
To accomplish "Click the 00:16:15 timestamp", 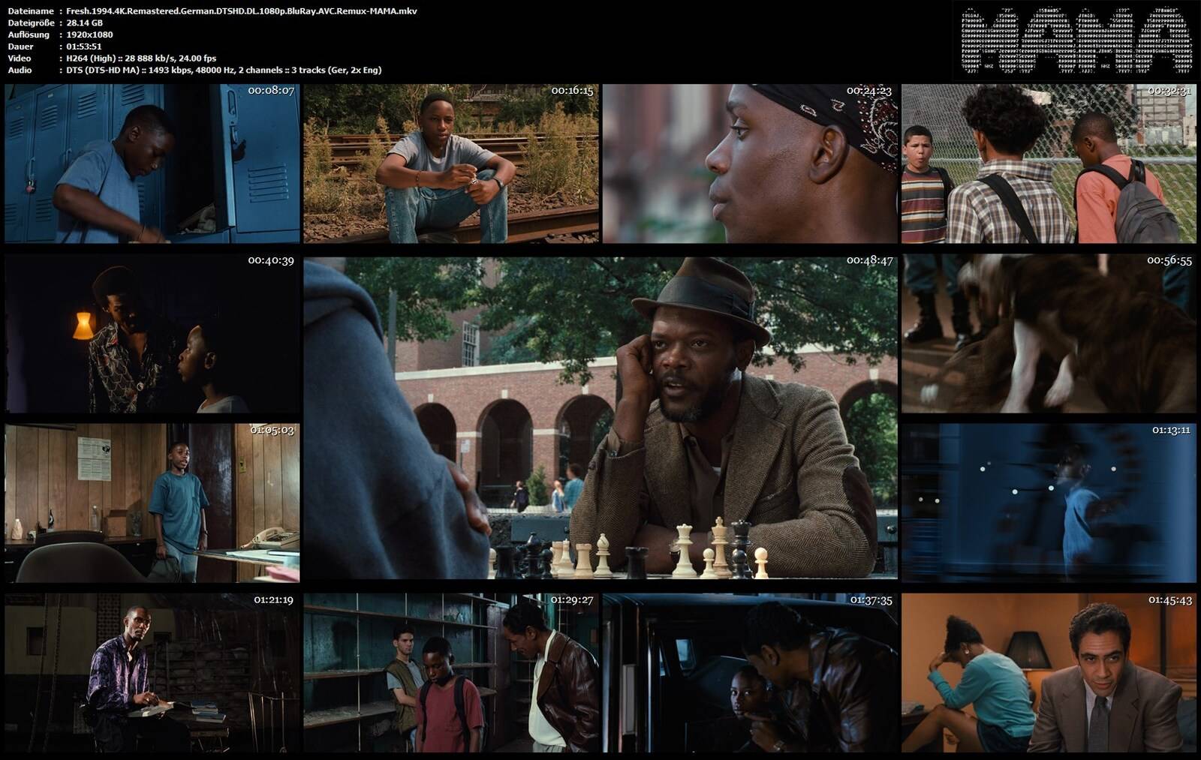I will click(x=572, y=91).
